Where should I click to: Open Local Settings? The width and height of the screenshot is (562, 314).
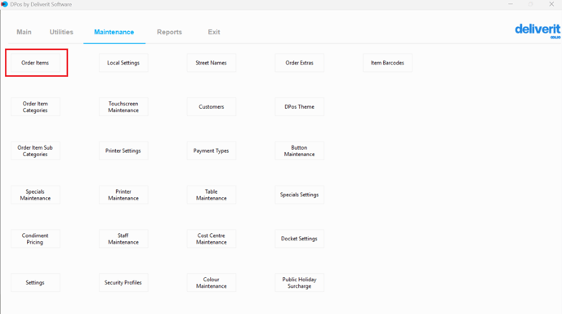coord(123,63)
